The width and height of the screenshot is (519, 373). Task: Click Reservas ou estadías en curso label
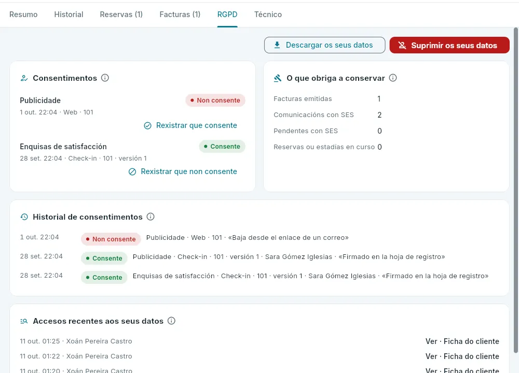(x=324, y=147)
